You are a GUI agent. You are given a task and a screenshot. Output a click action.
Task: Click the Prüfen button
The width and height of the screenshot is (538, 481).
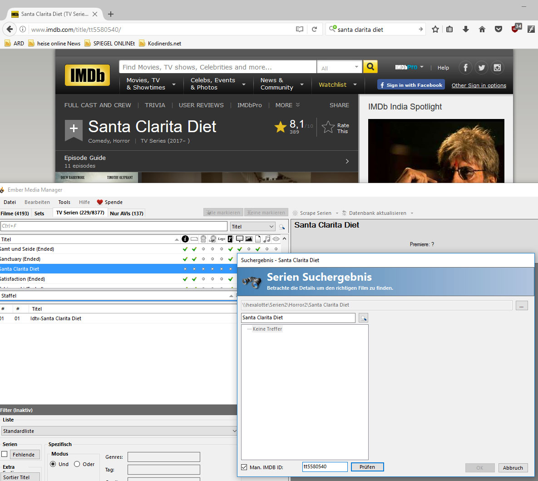(367, 467)
